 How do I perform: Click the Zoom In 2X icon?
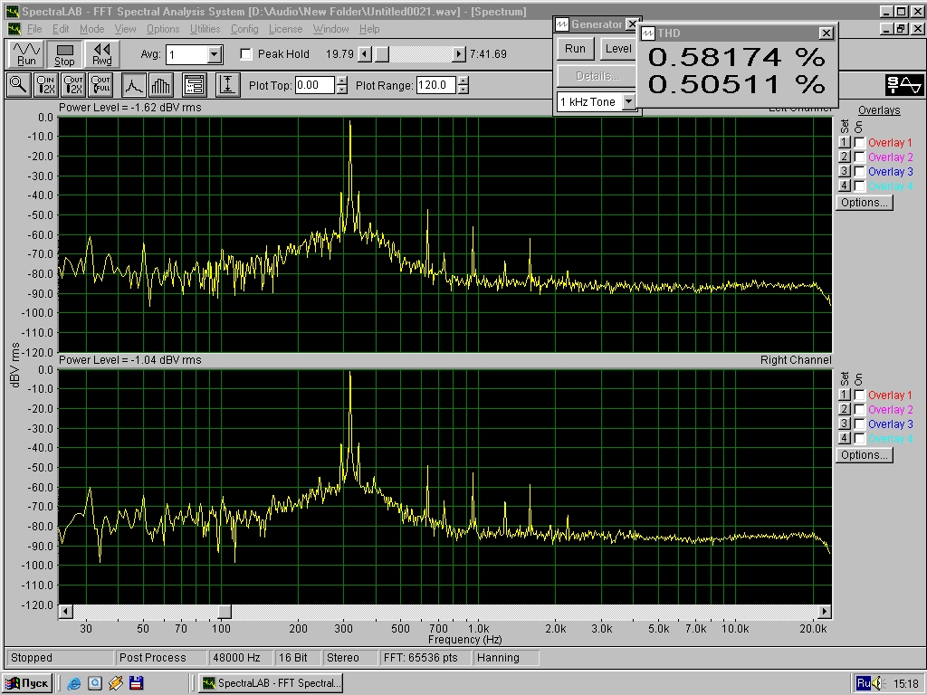(x=45, y=85)
